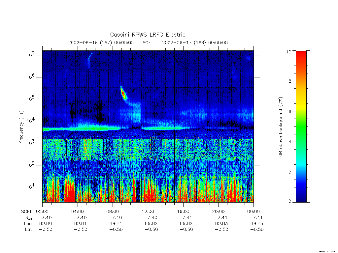Click the faint curved arc near 10^7 Hz
The width and height of the screenshot is (338, 253).
[90, 61]
